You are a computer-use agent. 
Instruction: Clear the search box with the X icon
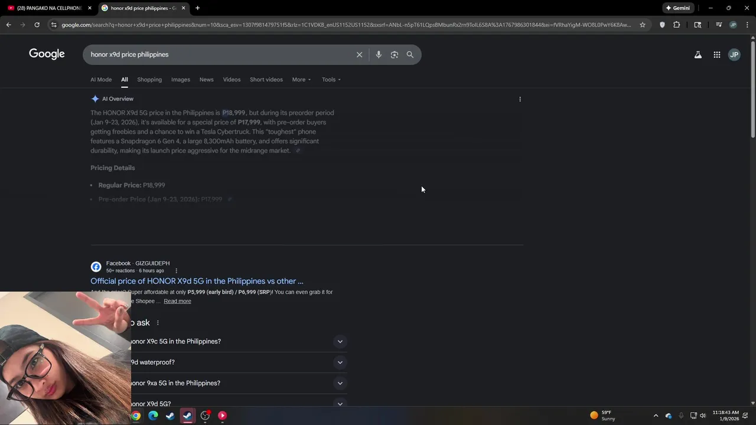(x=359, y=54)
